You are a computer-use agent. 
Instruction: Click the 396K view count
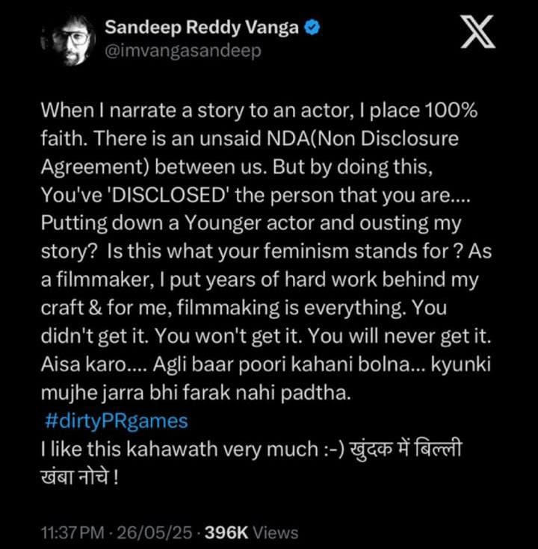click(x=227, y=533)
